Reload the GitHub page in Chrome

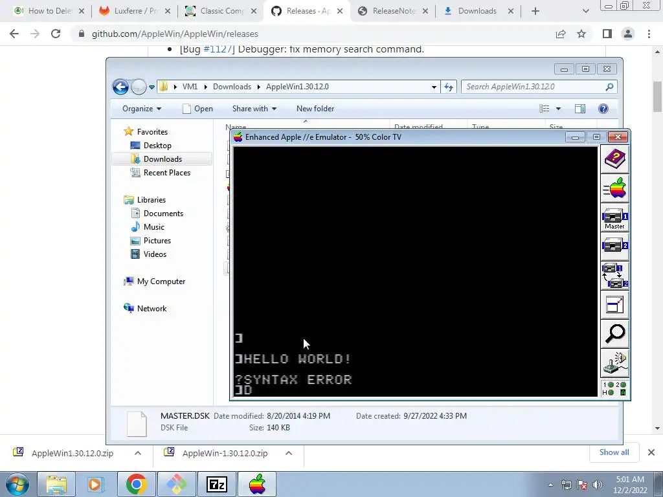pyautogui.click(x=56, y=34)
